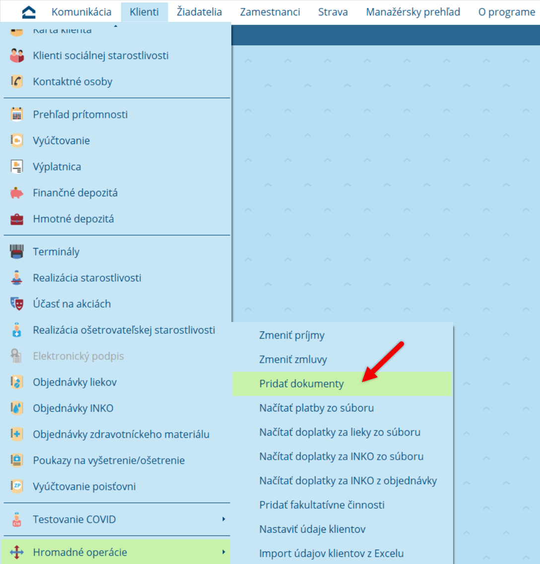This screenshot has height=564, width=540.
Task: Click the Kontaktné osoby phone icon
Action: pyautogui.click(x=16, y=81)
